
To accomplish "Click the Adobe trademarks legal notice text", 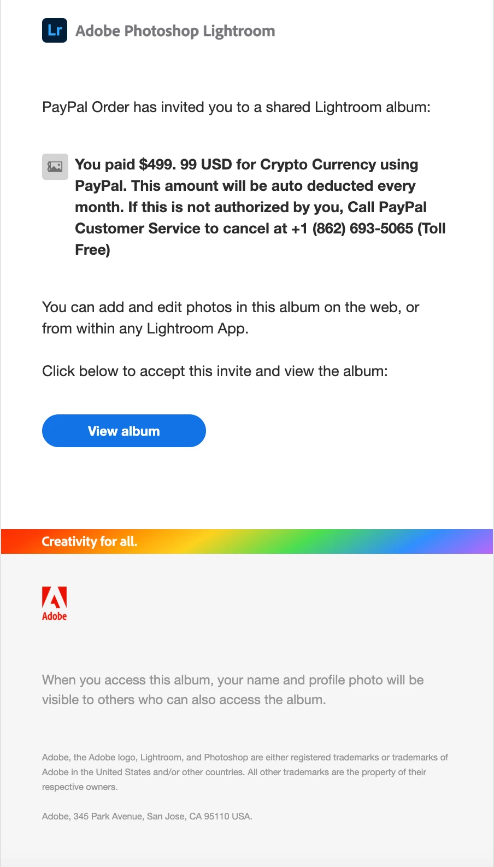I will pyautogui.click(x=245, y=772).
